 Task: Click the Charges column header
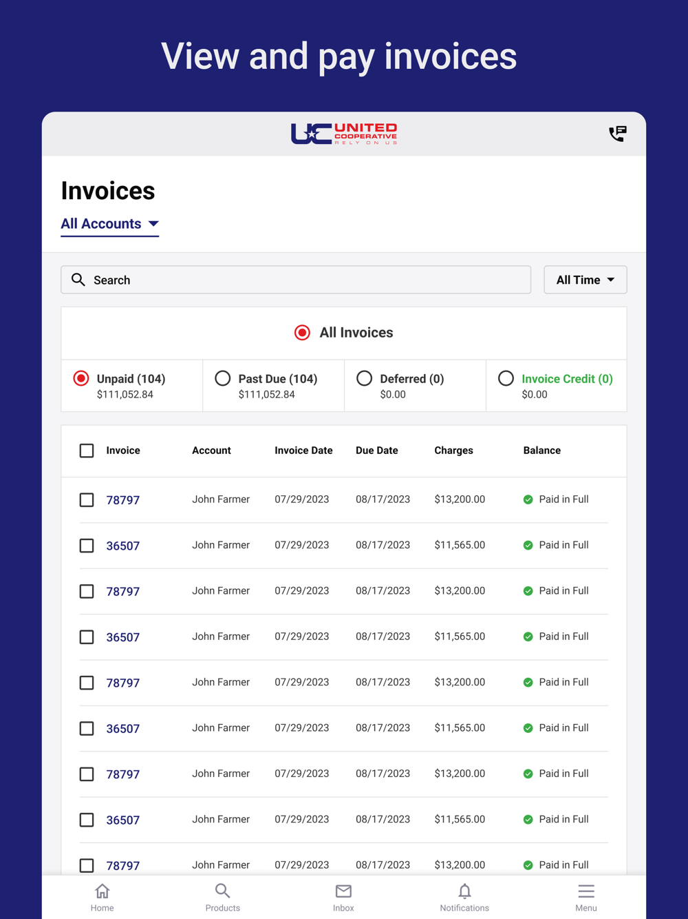click(453, 451)
